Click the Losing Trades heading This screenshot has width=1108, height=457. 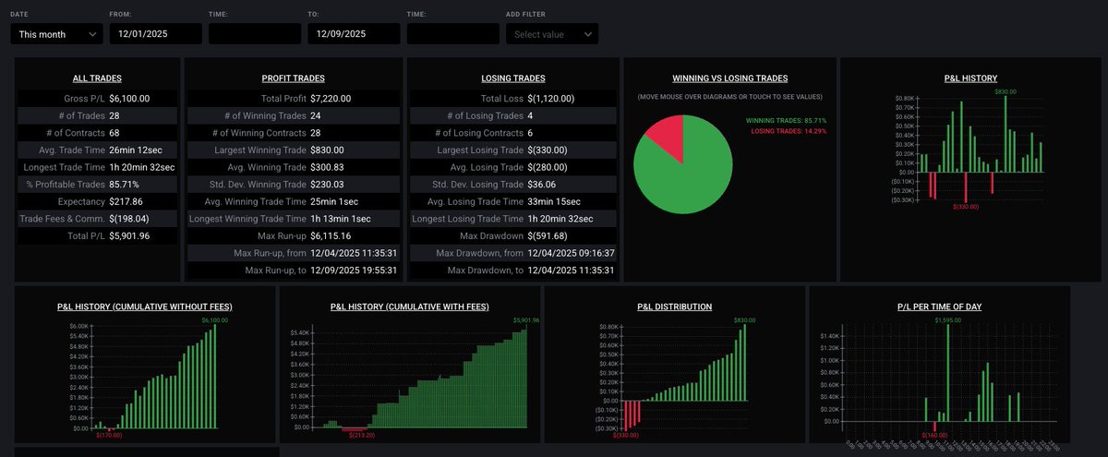point(513,78)
